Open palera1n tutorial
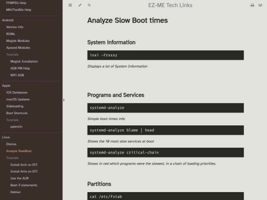This screenshot has height=200, width=267. pos(16,127)
